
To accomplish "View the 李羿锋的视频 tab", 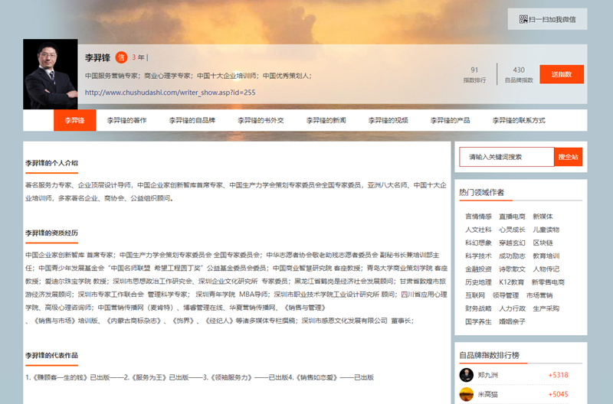I will click(x=388, y=121).
